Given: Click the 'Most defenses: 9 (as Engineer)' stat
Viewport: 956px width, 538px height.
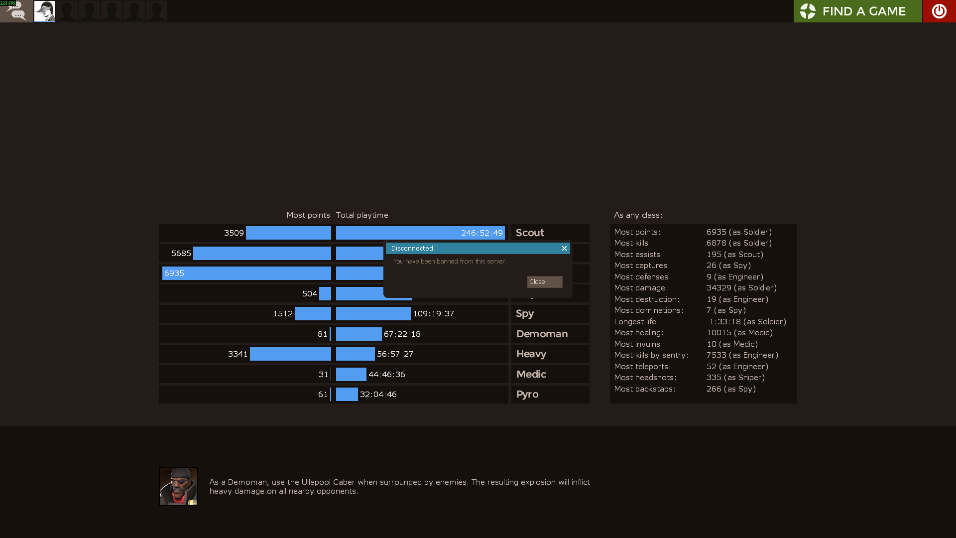Looking at the screenshot, I should coord(689,277).
